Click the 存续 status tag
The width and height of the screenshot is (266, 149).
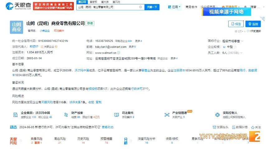90,23
